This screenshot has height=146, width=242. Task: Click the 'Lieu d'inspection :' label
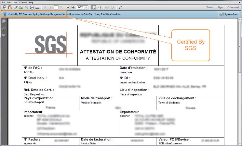(134, 90)
